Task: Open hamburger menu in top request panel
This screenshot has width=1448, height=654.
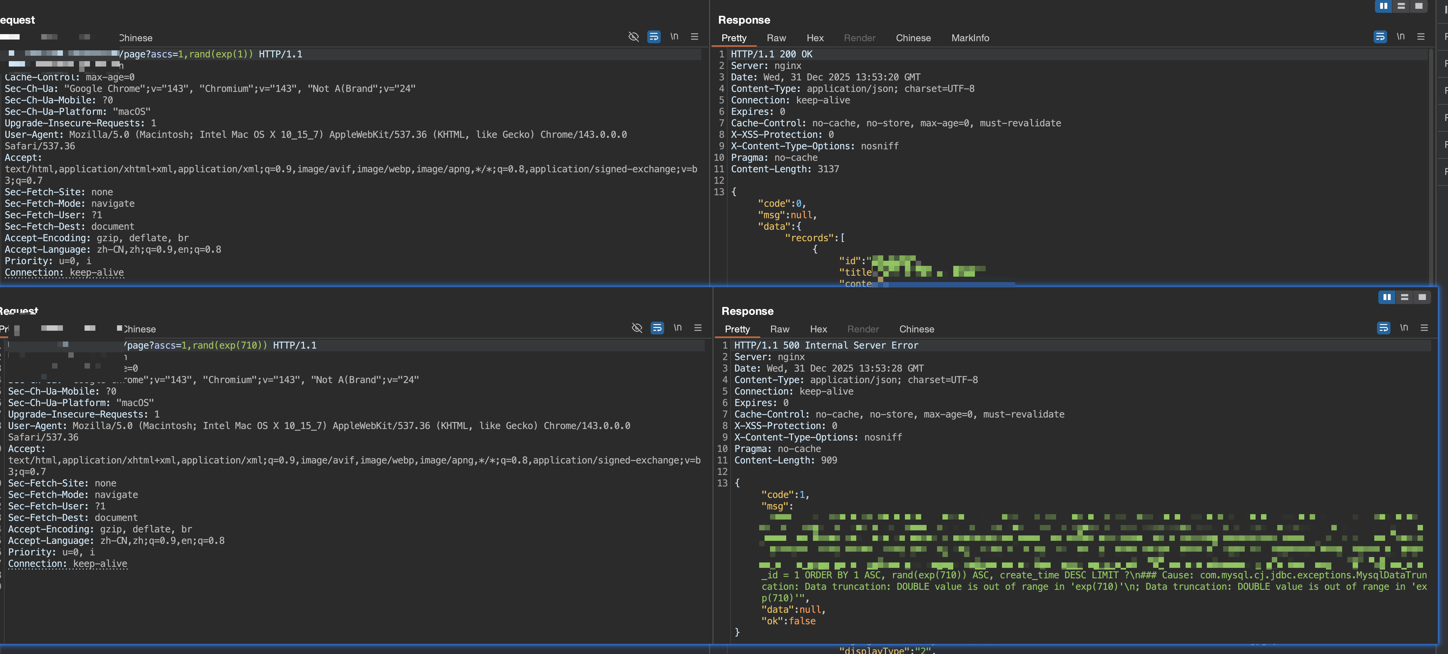Action: pyautogui.click(x=694, y=36)
